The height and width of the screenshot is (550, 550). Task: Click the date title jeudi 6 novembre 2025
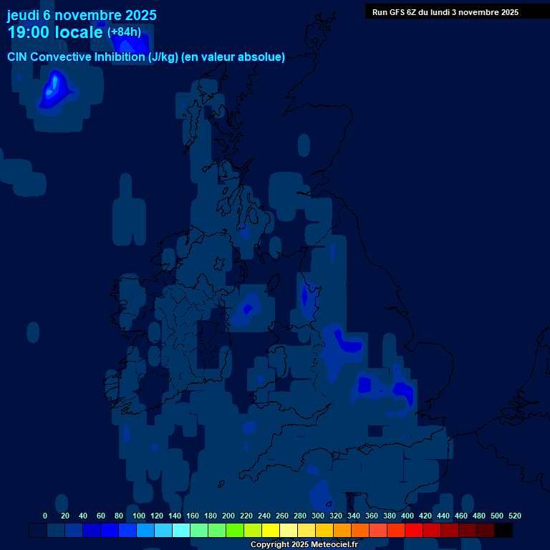[x=82, y=15]
